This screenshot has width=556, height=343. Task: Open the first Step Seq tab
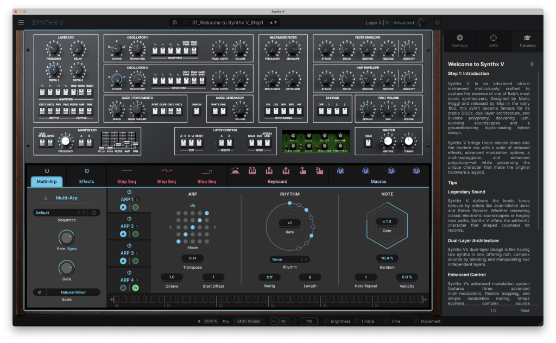(x=127, y=181)
